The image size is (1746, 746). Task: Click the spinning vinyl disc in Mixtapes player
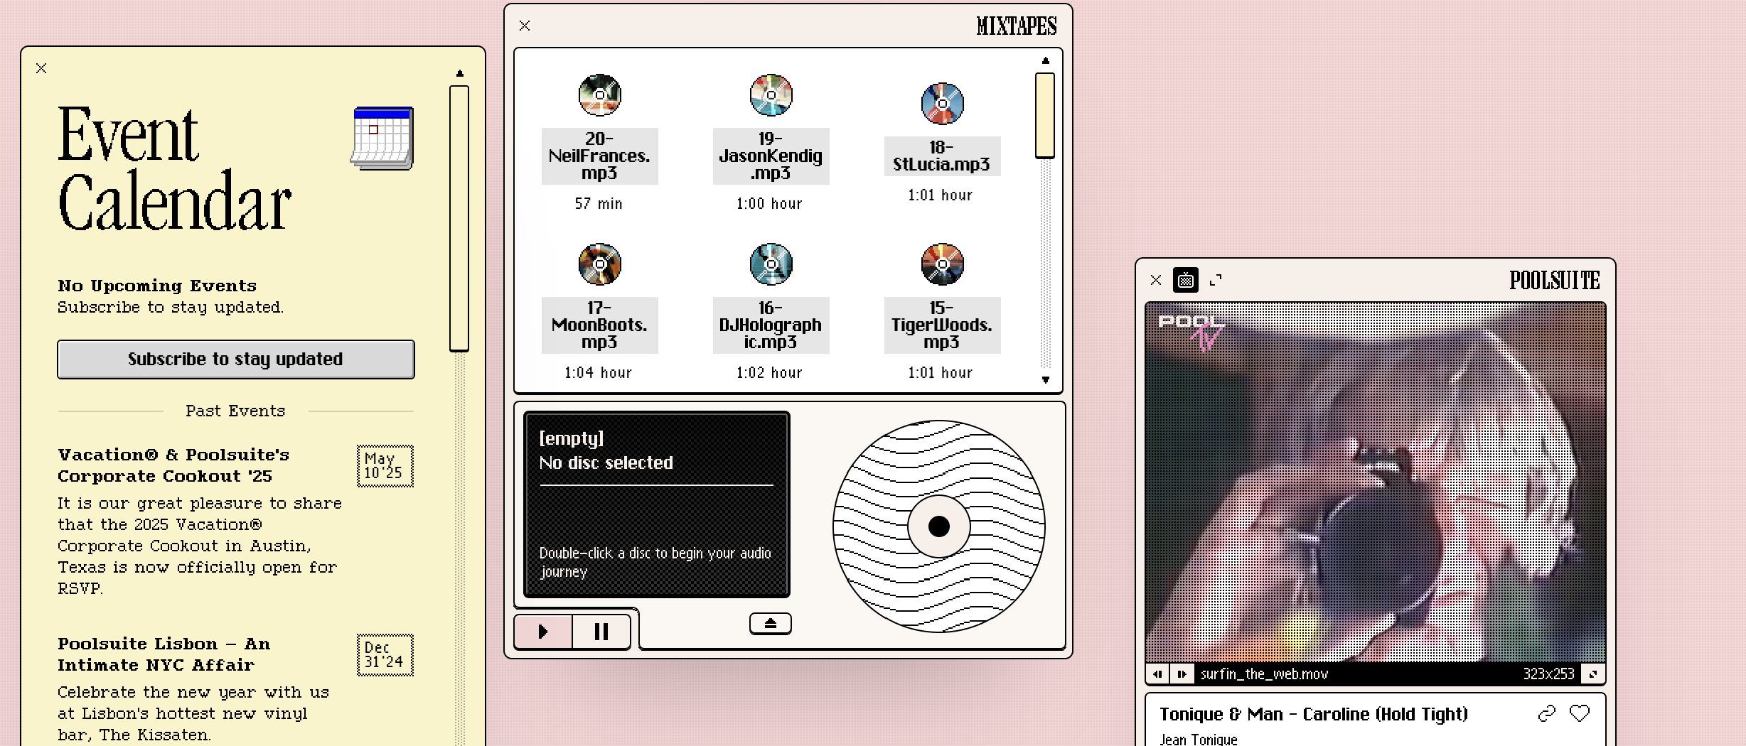coord(938,526)
